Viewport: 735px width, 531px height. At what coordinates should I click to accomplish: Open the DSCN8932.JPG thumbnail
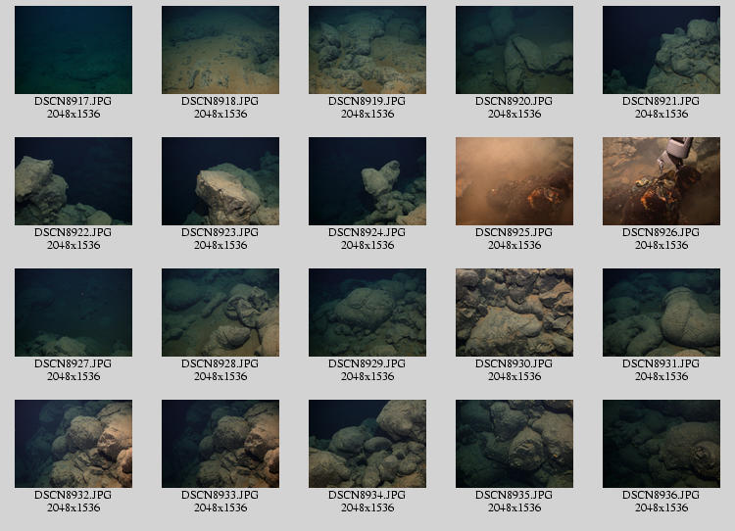point(73,444)
